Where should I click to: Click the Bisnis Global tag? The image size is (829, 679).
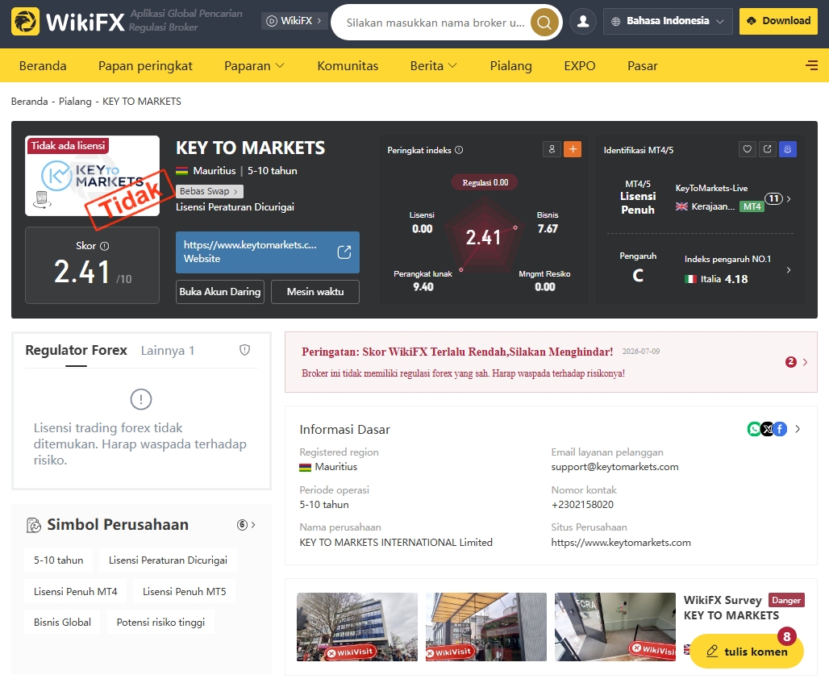(62, 623)
